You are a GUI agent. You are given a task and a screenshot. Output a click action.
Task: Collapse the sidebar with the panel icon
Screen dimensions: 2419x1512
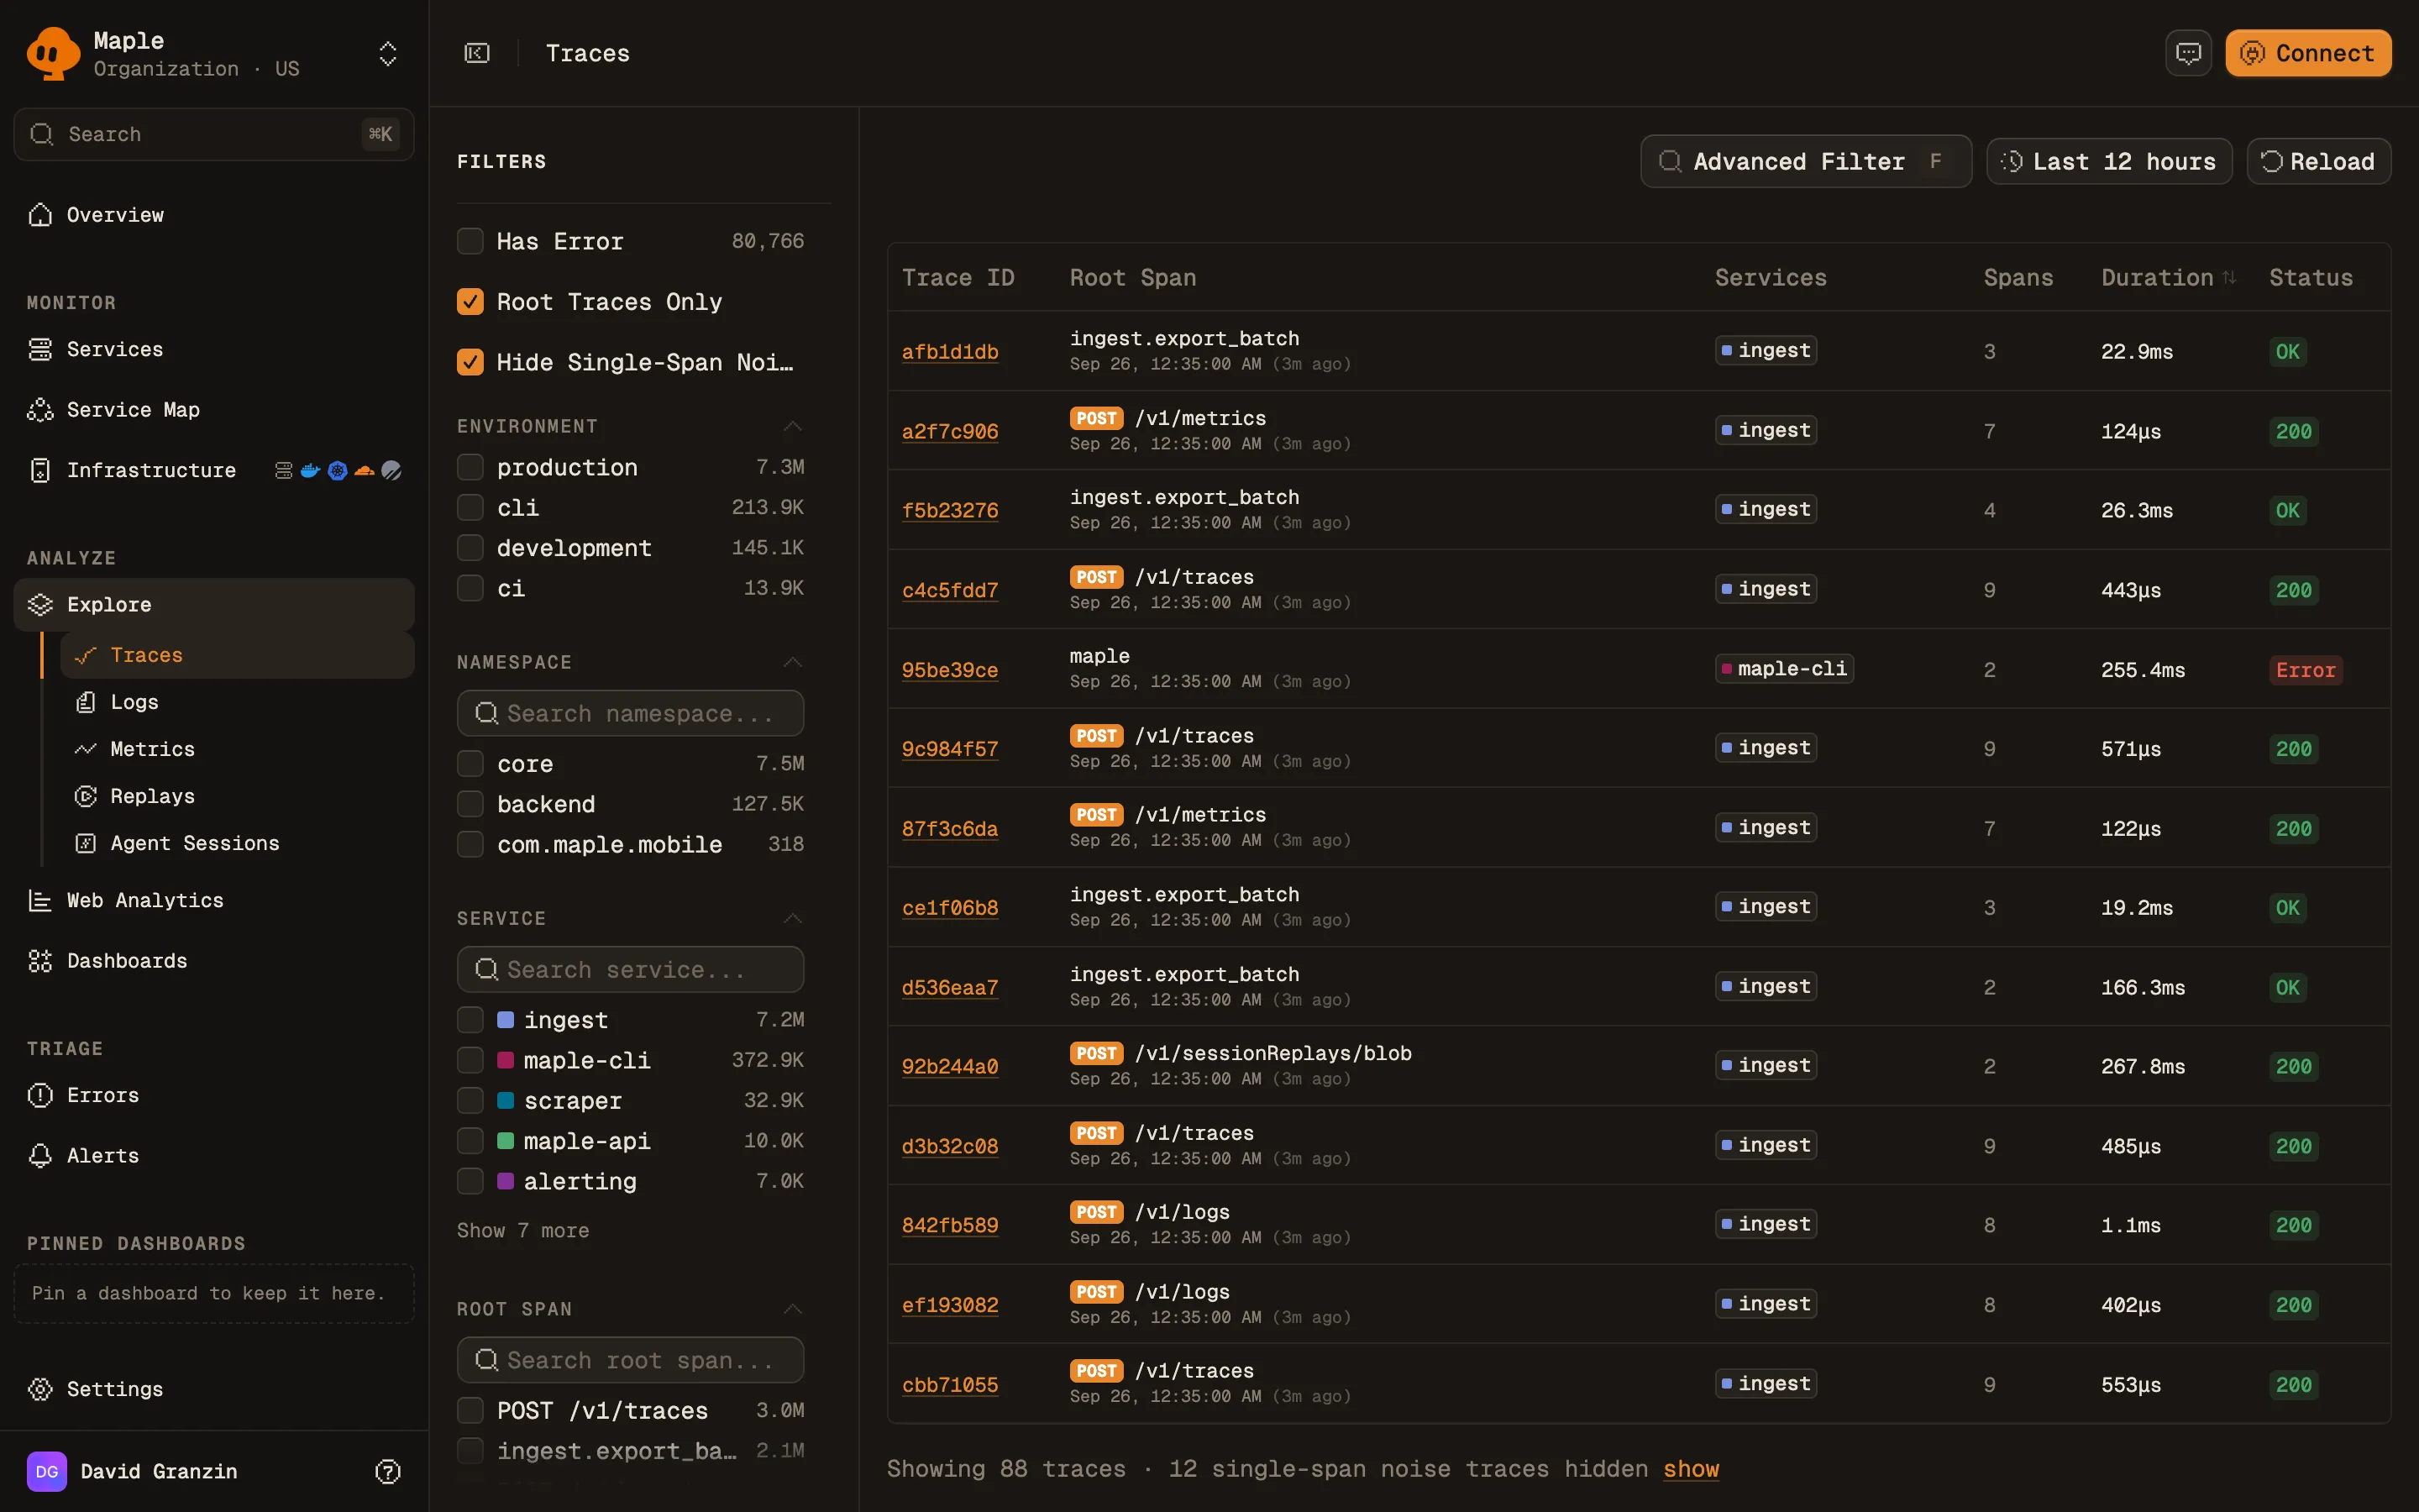[x=477, y=53]
